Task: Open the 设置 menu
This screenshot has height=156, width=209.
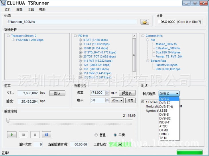Action: pos(19,10)
